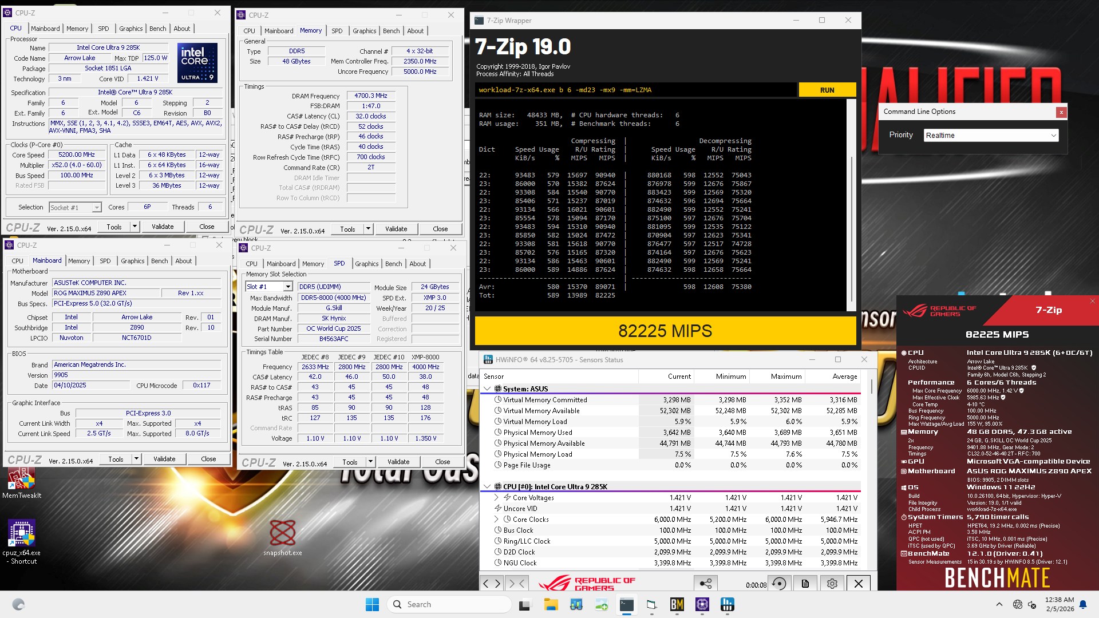Open About tab in CPU-Z Mainboard window
Image resolution: width=1099 pixels, height=618 pixels.
point(184,261)
